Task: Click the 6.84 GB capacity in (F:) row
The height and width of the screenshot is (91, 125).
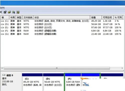Action: pos(95,31)
